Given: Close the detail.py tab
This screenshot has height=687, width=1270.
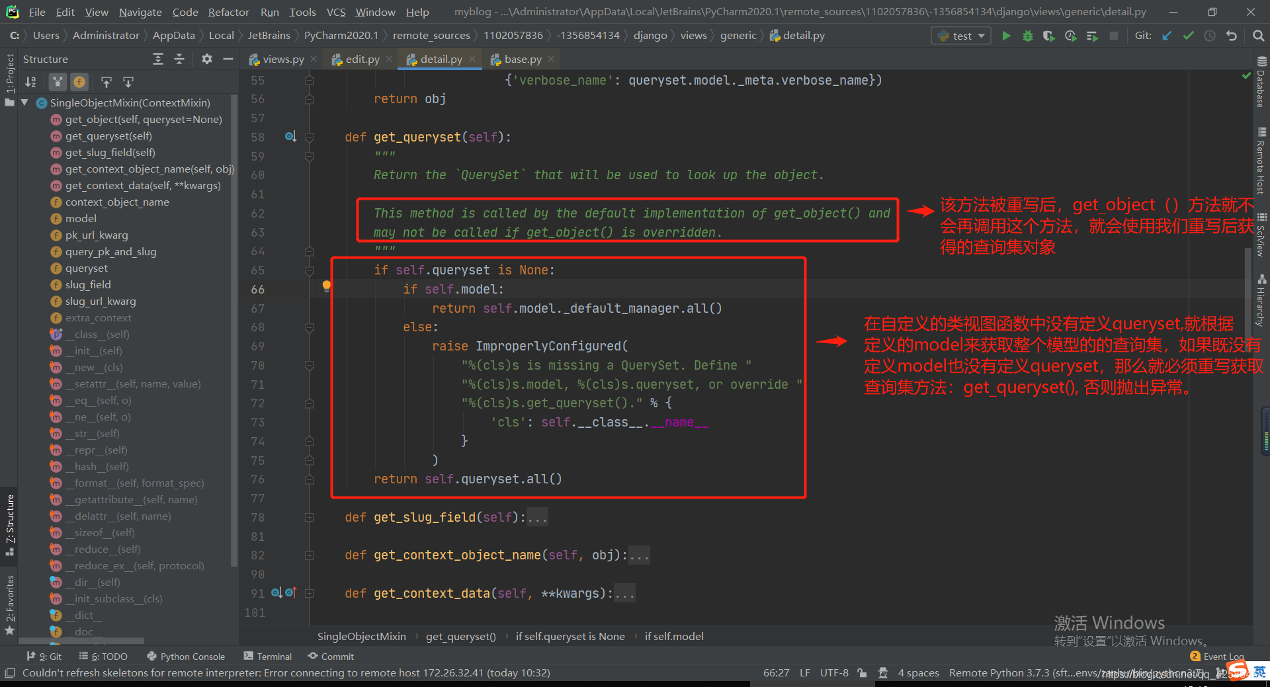Looking at the screenshot, I should (472, 59).
